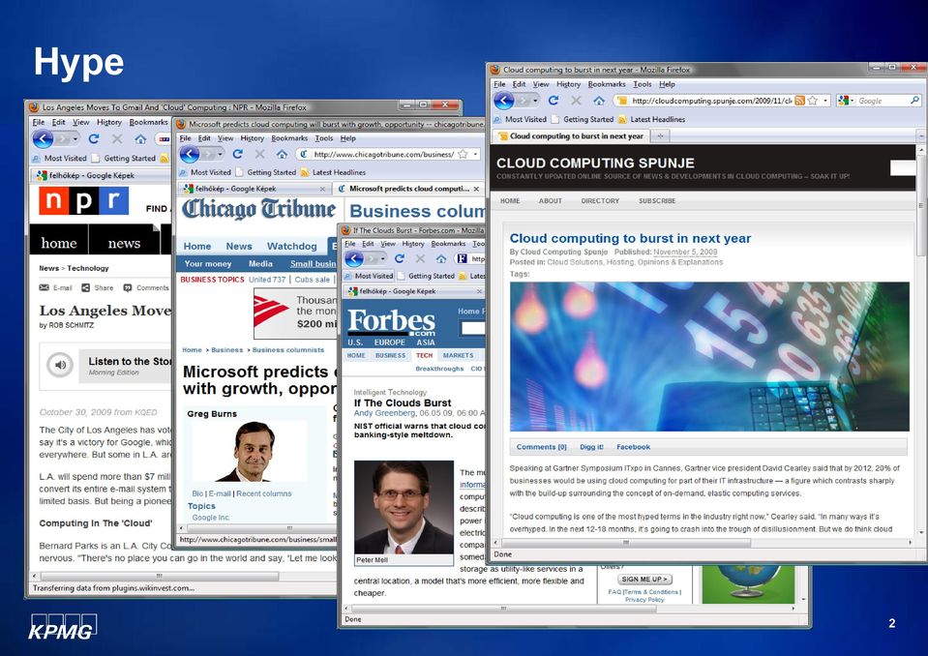The width and height of the screenshot is (928, 656).
Task: Click RSS feed icon in cloudcomputing.spunje.com address bar
Action: [799, 101]
